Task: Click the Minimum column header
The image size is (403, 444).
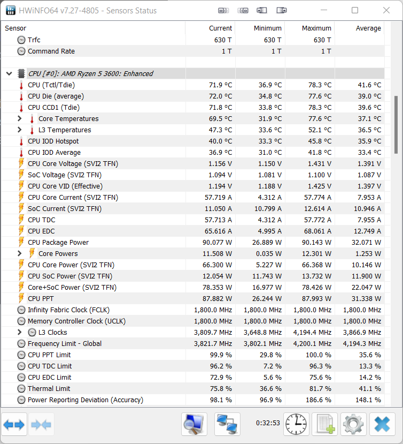Action: (260, 28)
